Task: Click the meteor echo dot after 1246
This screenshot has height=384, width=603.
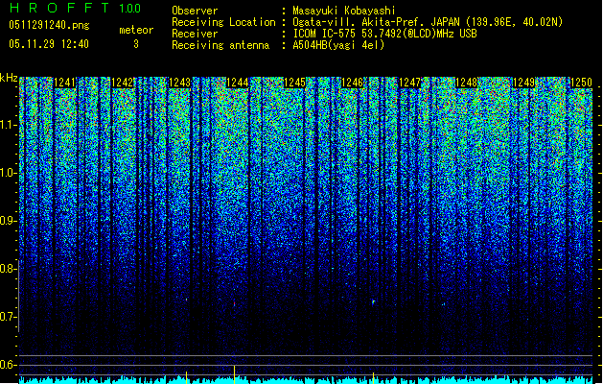Action: pyautogui.click(x=373, y=302)
